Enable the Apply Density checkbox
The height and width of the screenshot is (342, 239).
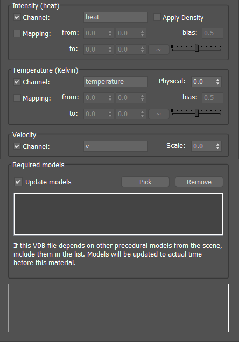(157, 17)
